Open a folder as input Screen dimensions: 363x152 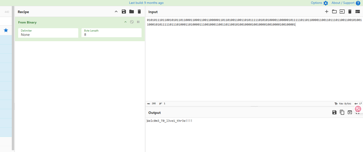click(x=334, y=12)
